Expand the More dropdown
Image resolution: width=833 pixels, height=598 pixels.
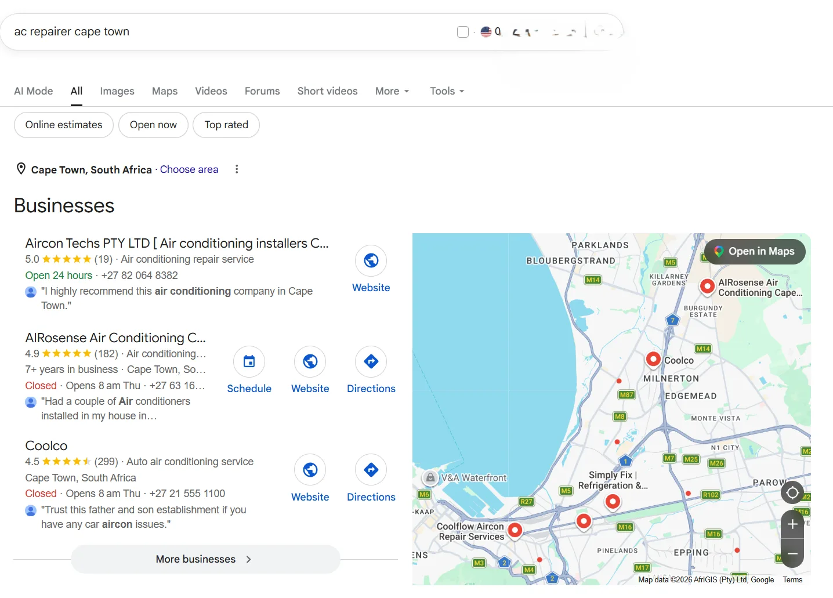tap(392, 91)
